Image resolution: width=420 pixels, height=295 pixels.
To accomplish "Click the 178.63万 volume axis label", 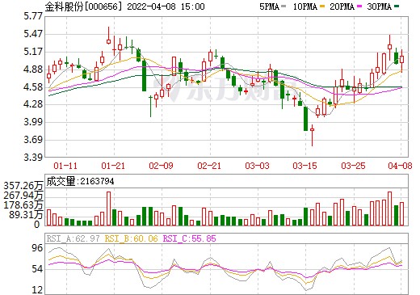I will [x=23, y=205].
